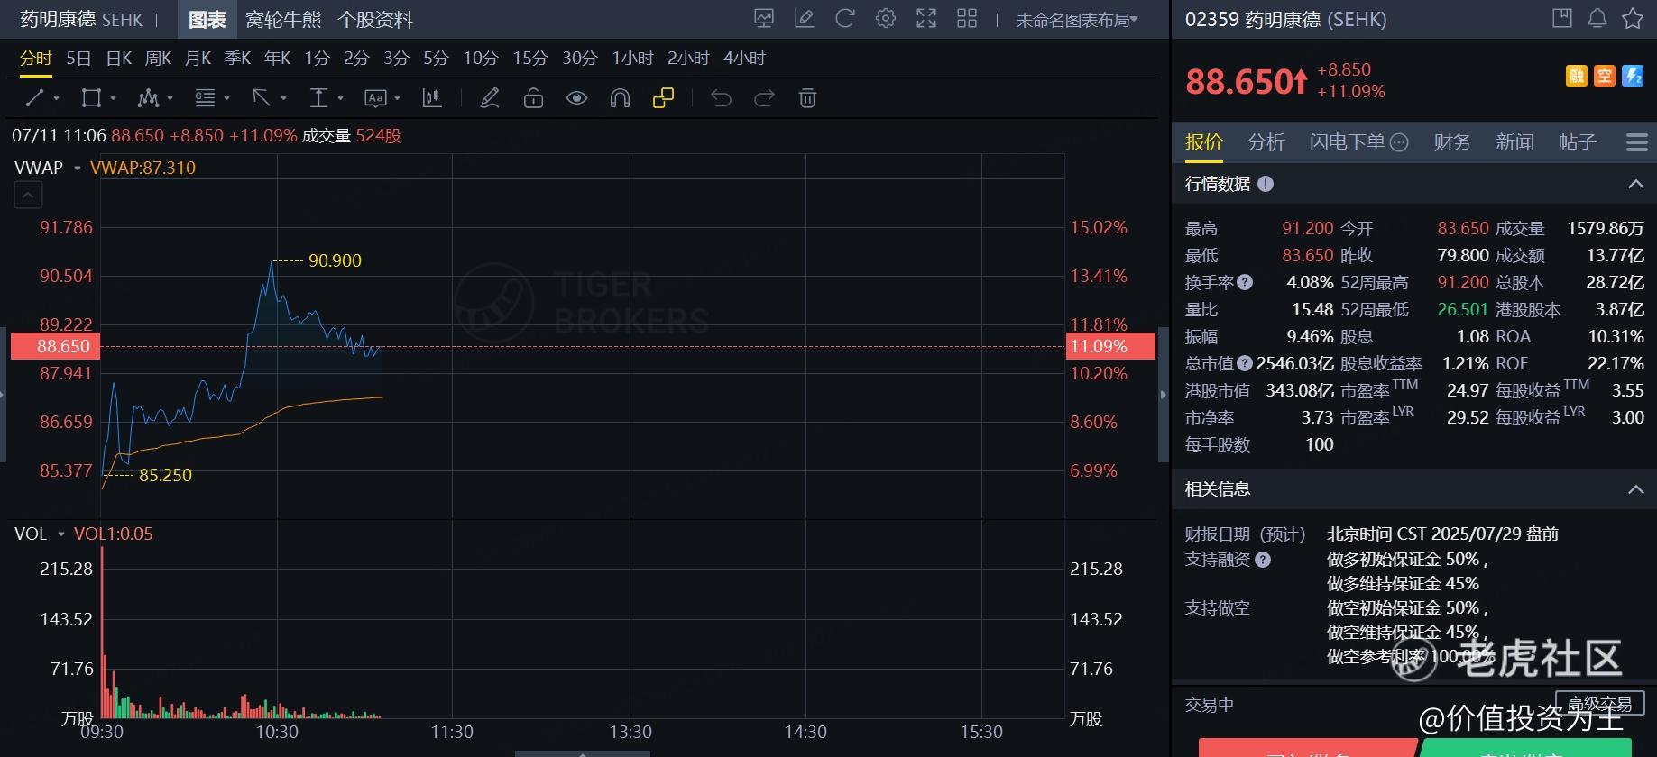The height and width of the screenshot is (757, 1657).
Task: Collapse the 行情数据 section
Action: 1635,184
